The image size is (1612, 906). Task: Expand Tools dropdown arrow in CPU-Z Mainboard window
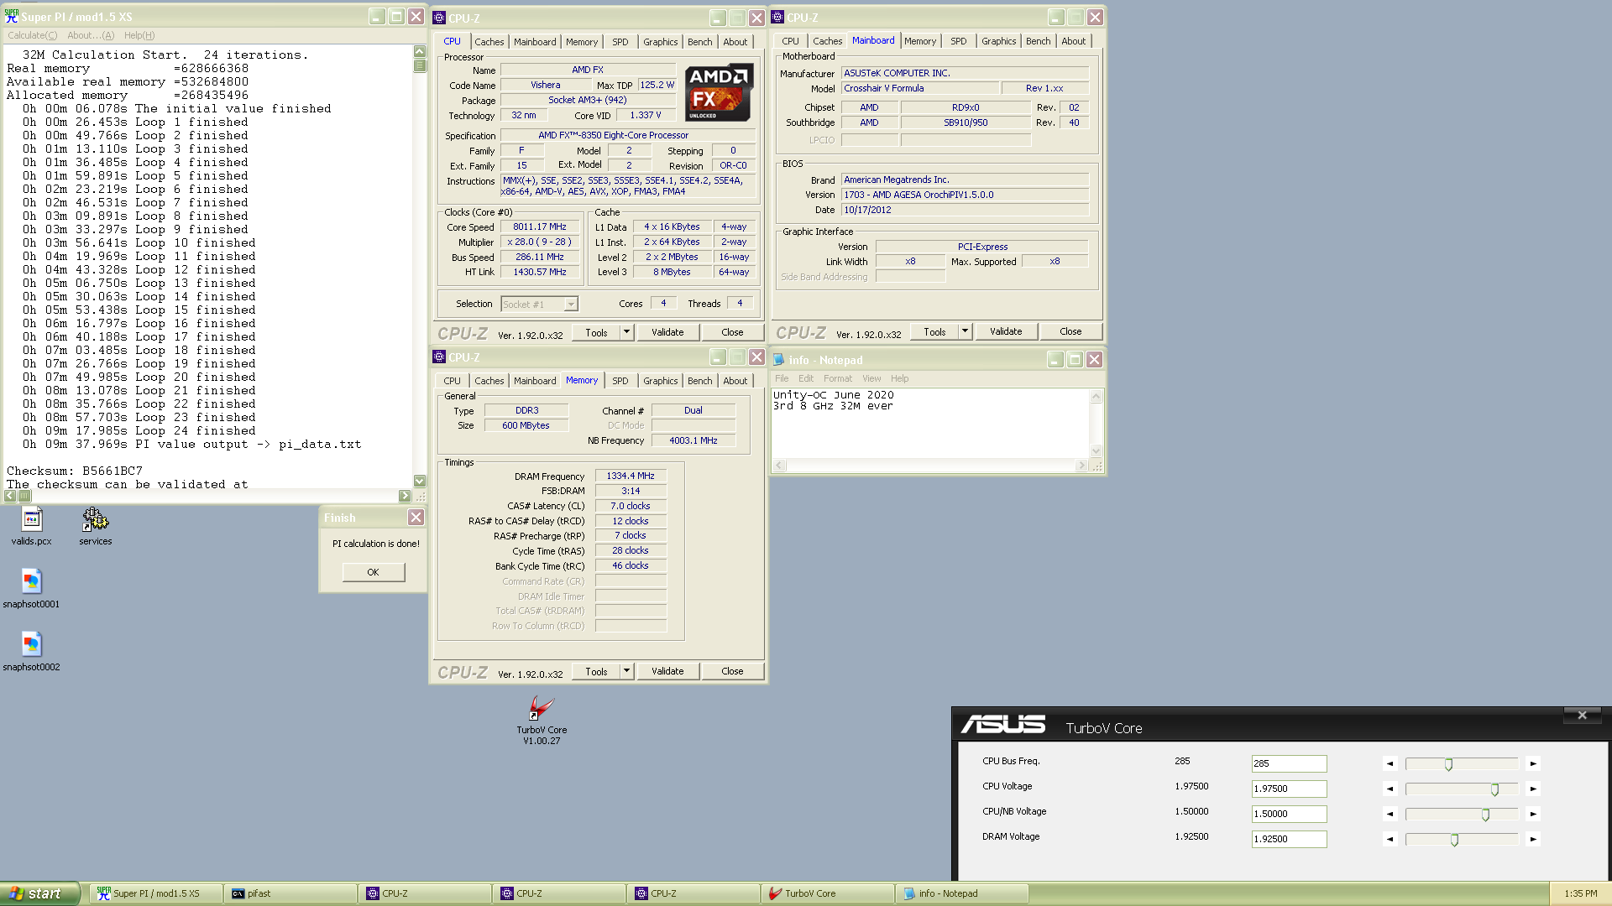(965, 331)
